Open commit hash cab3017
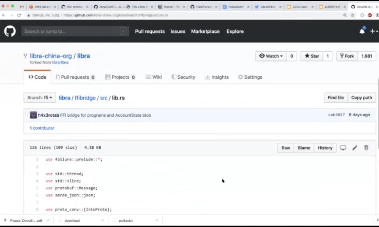Screen dimensions: 379x227 coord(336,115)
